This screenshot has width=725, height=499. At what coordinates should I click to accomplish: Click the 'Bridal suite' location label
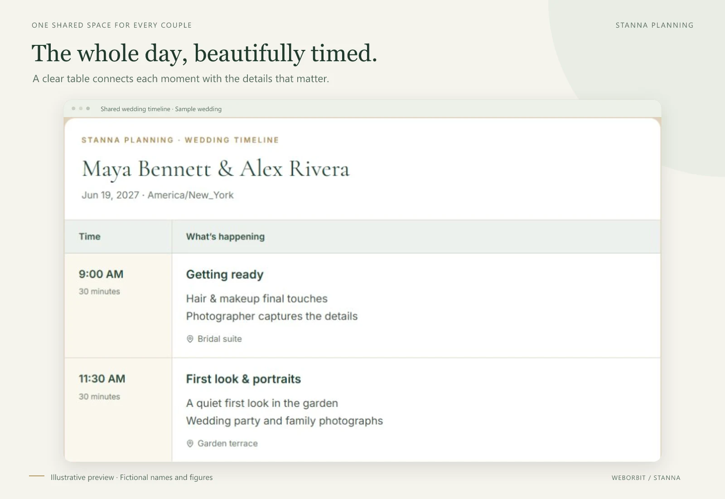pyautogui.click(x=220, y=339)
